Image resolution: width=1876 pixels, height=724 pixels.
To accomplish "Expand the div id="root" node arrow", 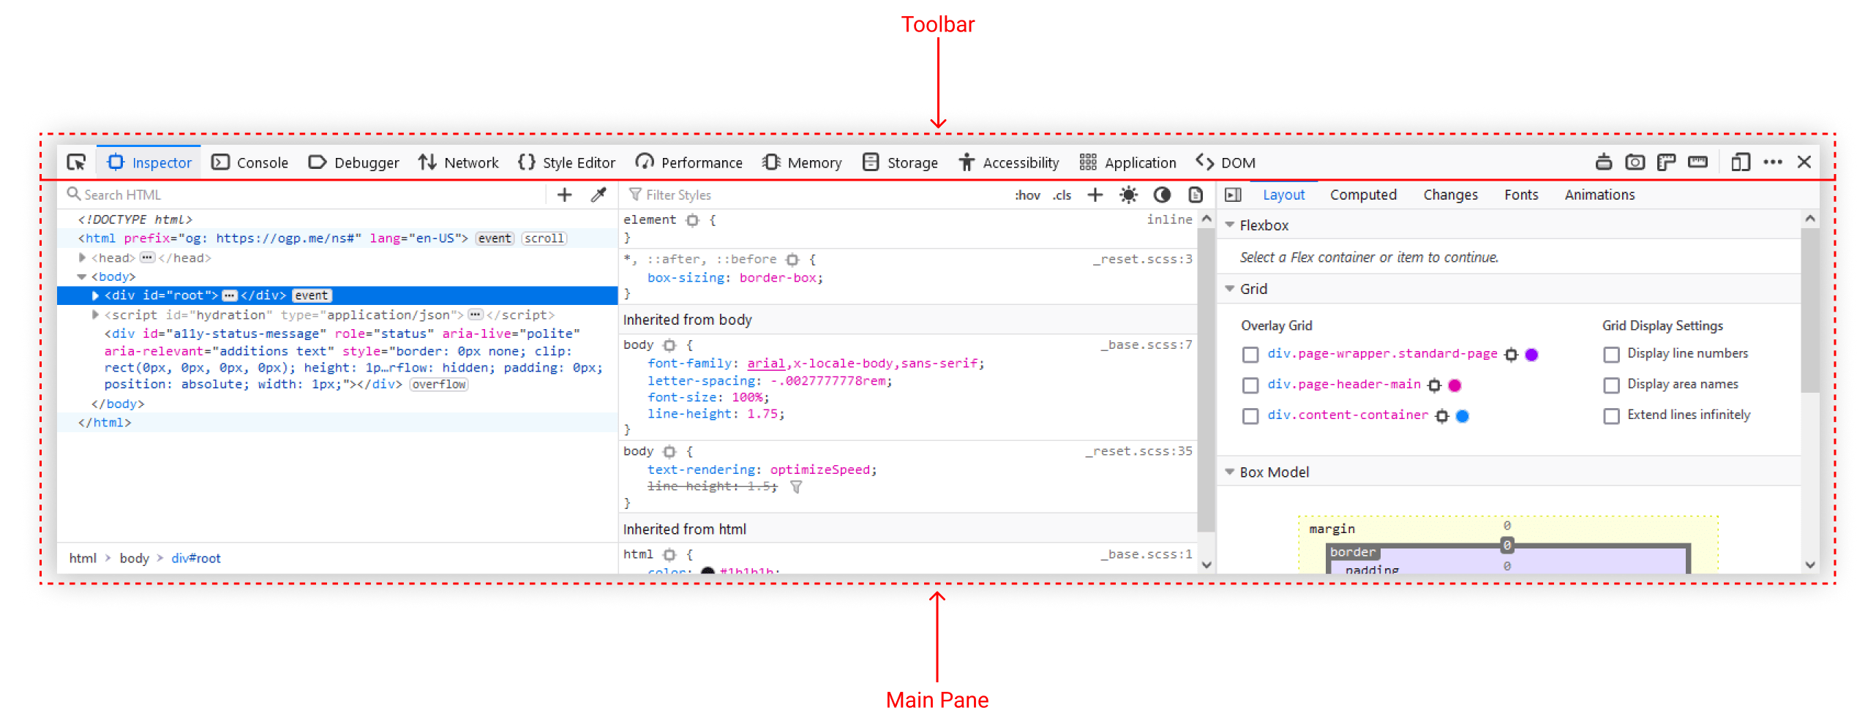I will (95, 295).
